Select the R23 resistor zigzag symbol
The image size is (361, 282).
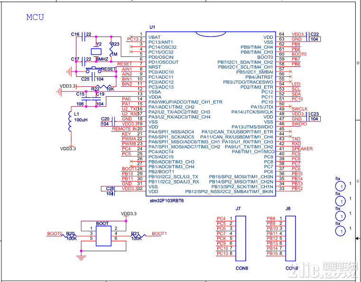pos(111,49)
